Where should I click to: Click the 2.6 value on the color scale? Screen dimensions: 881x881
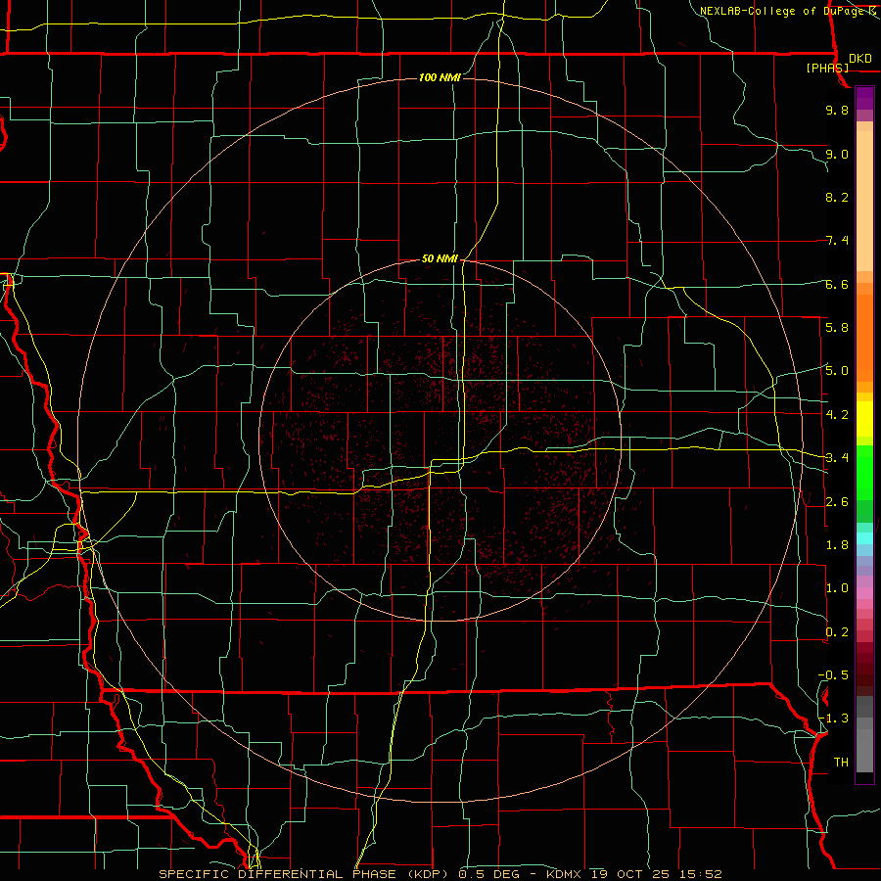tap(837, 501)
